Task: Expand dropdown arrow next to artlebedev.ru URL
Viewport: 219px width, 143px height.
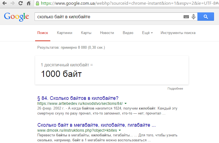Action: (x=126, y=103)
